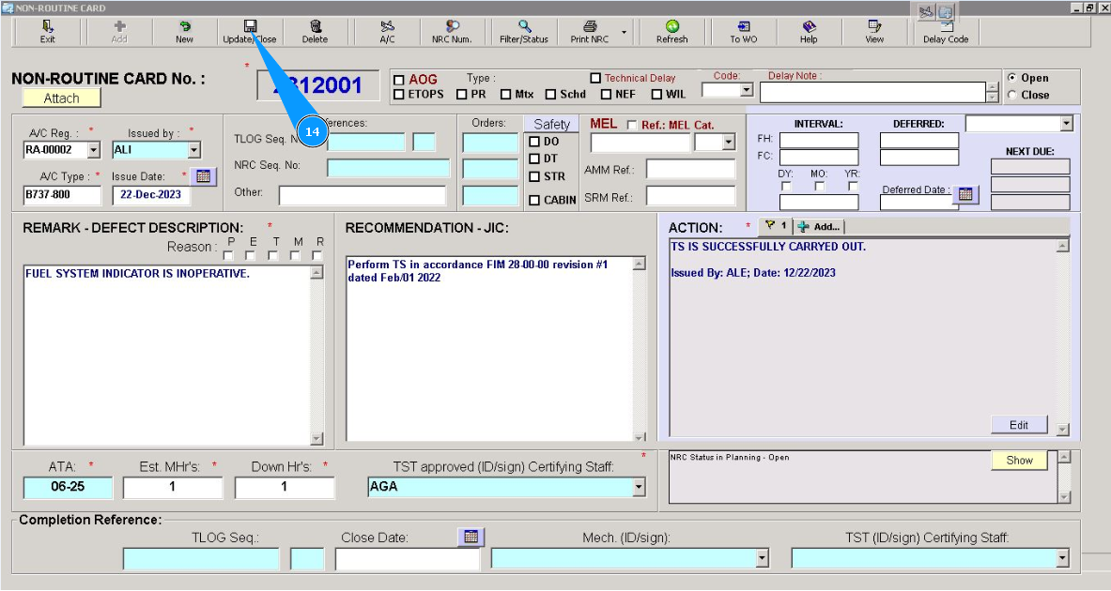Click the green Refresh icon
The image size is (1111, 591).
click(672, 27)
